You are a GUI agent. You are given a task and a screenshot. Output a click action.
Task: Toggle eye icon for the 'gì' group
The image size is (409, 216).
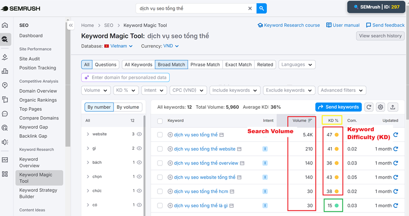point(139,148)
